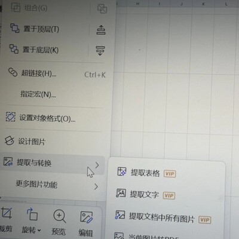
Task: Expand the arrow next to 提取与转换
Action: click(97, 165)
